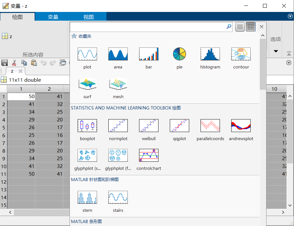Click the redo arrow icon
The height and width of the screenshot is (226, 294).
[x=53, y=63]
